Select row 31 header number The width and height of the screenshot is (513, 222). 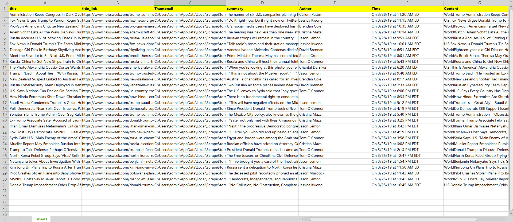[x=5, y=185]
